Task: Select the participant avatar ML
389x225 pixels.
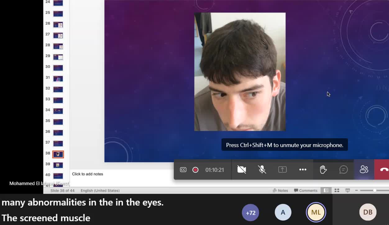Action: (316, 213)
